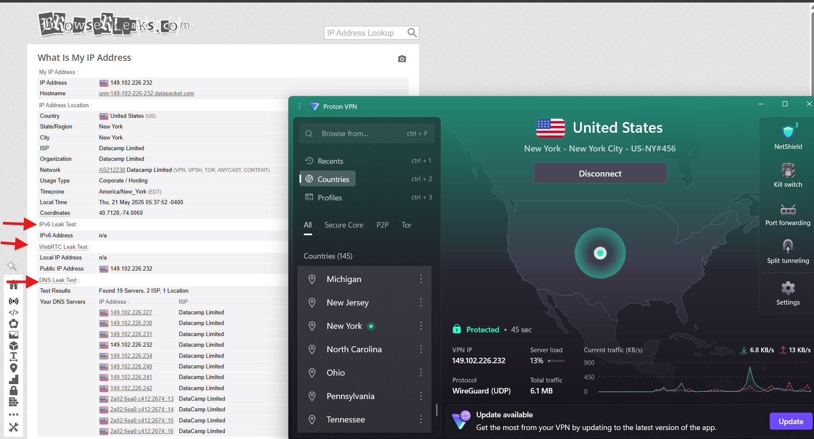Open the WebRTC Leak Test link
Image resolution: width=814 pixels, height=439 pixels.
pos(63,247)
